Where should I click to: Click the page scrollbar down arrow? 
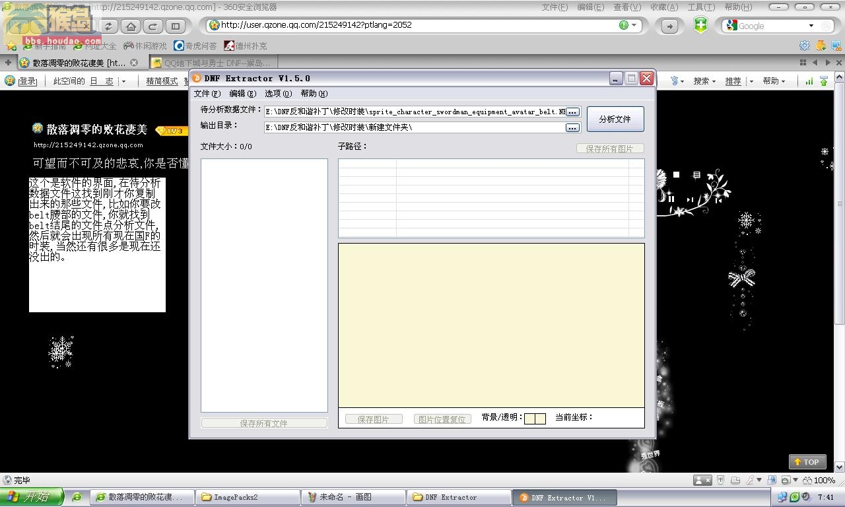click(840, 468)
